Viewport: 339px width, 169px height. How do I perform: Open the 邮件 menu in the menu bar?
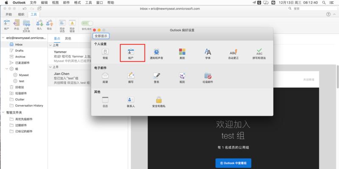[x=67, y=3]
